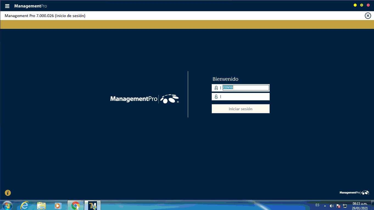Open the hamburger menu in title bar
374x210 pixels.
click(x=7, y=6)
